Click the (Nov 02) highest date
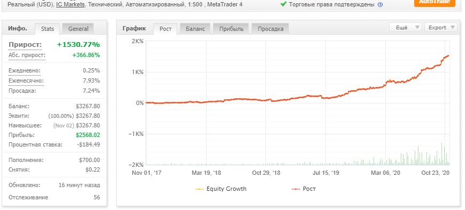This screenshot has height=210, width=465. click(x=64, y=126)
